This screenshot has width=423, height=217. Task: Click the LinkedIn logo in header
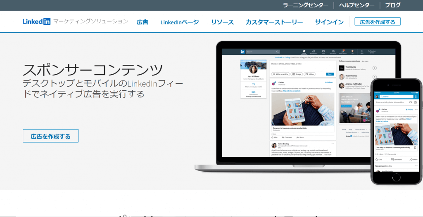[x=36, y=21]
